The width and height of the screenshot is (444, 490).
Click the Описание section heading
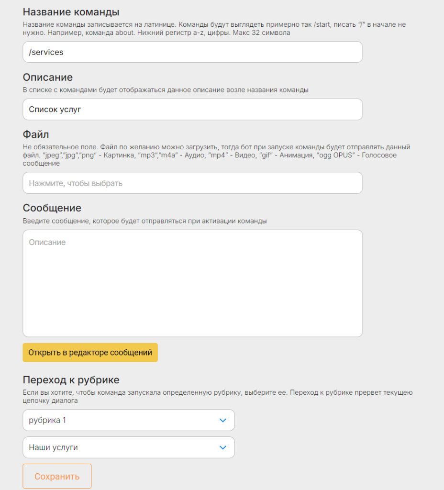(x=48, y=77)
